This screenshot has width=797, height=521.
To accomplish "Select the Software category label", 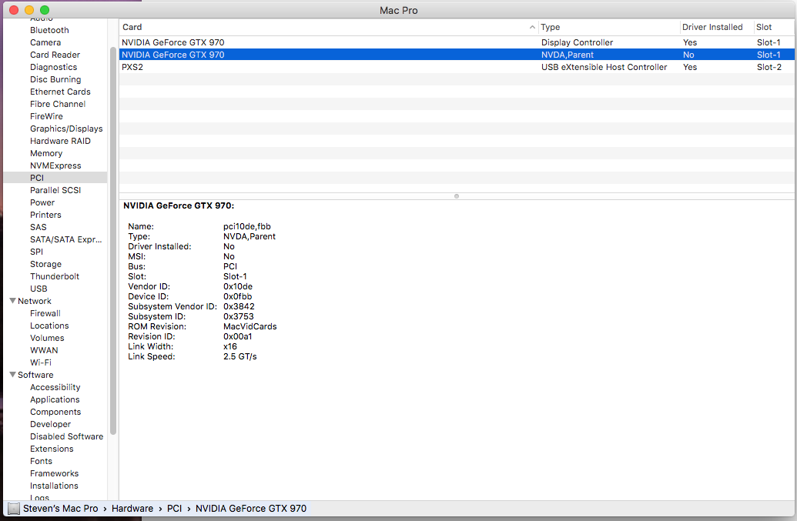I will [35, 375].
